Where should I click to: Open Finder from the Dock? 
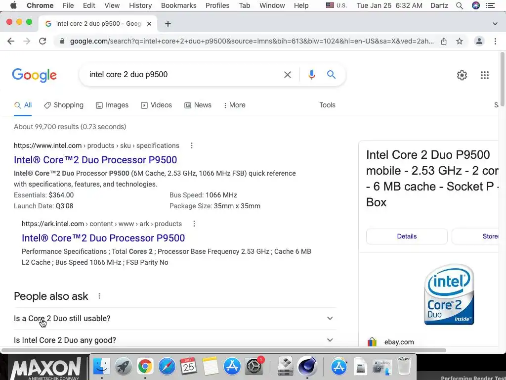click(102, 367)
